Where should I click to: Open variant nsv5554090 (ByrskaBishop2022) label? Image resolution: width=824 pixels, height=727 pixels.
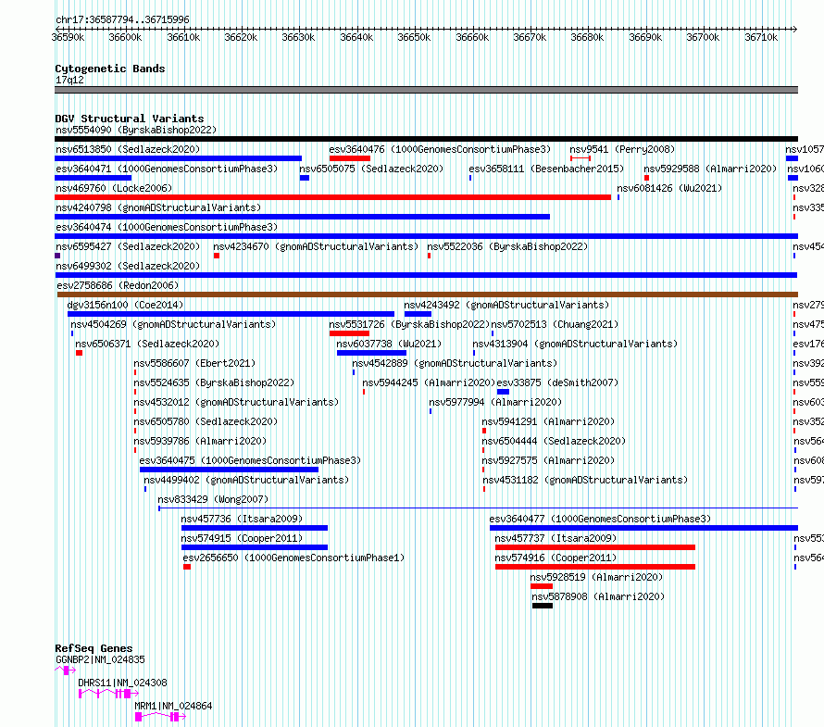coord(136,130)
